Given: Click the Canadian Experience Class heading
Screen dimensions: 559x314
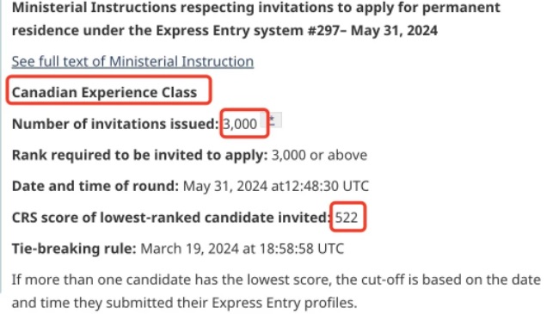Looking at the screenshot, I should click(104, 92).
